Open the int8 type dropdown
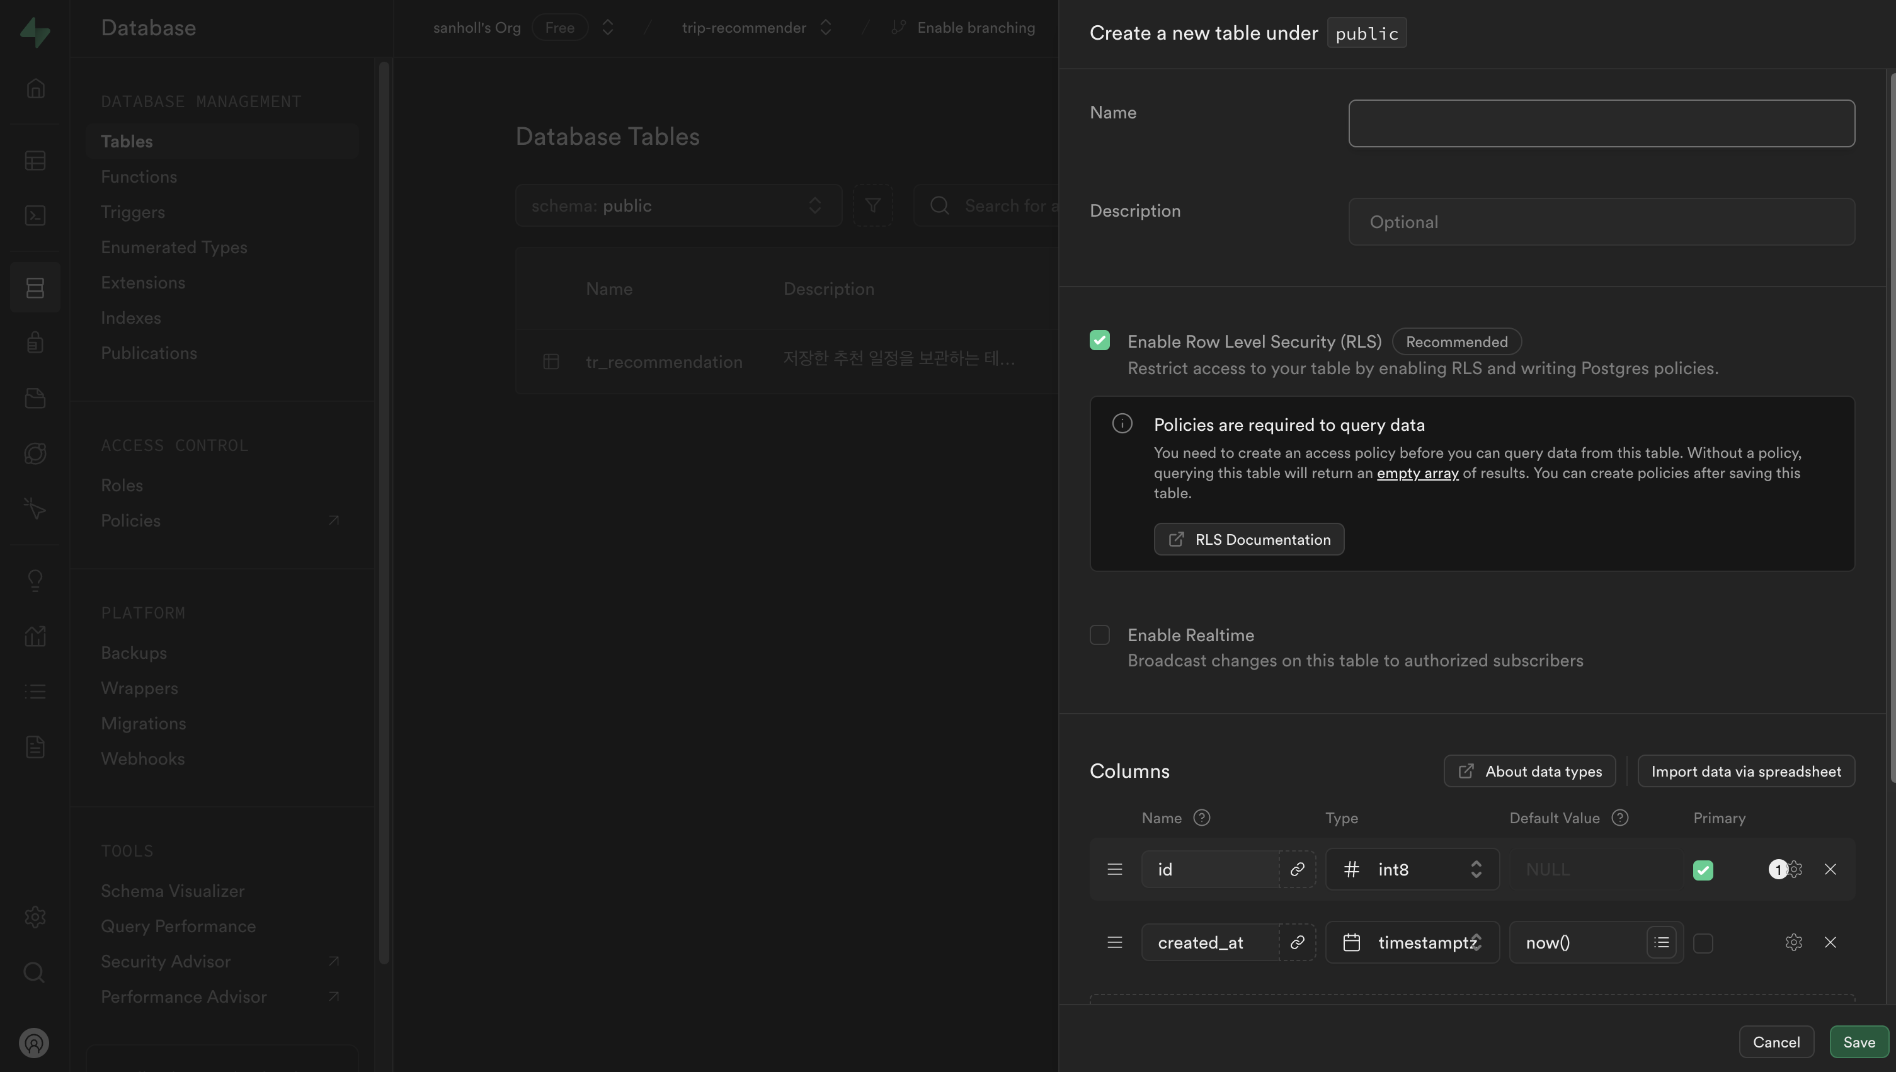This screenshot has width=1896, height=1072. (x=1412, y=869)
